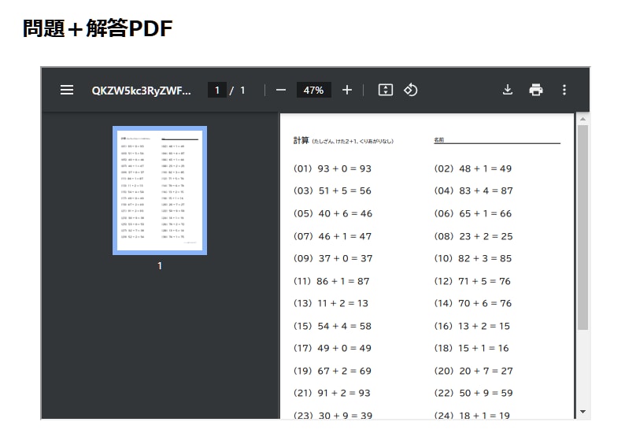
Task: Click the fit to page icon
Action: (385, 90)
